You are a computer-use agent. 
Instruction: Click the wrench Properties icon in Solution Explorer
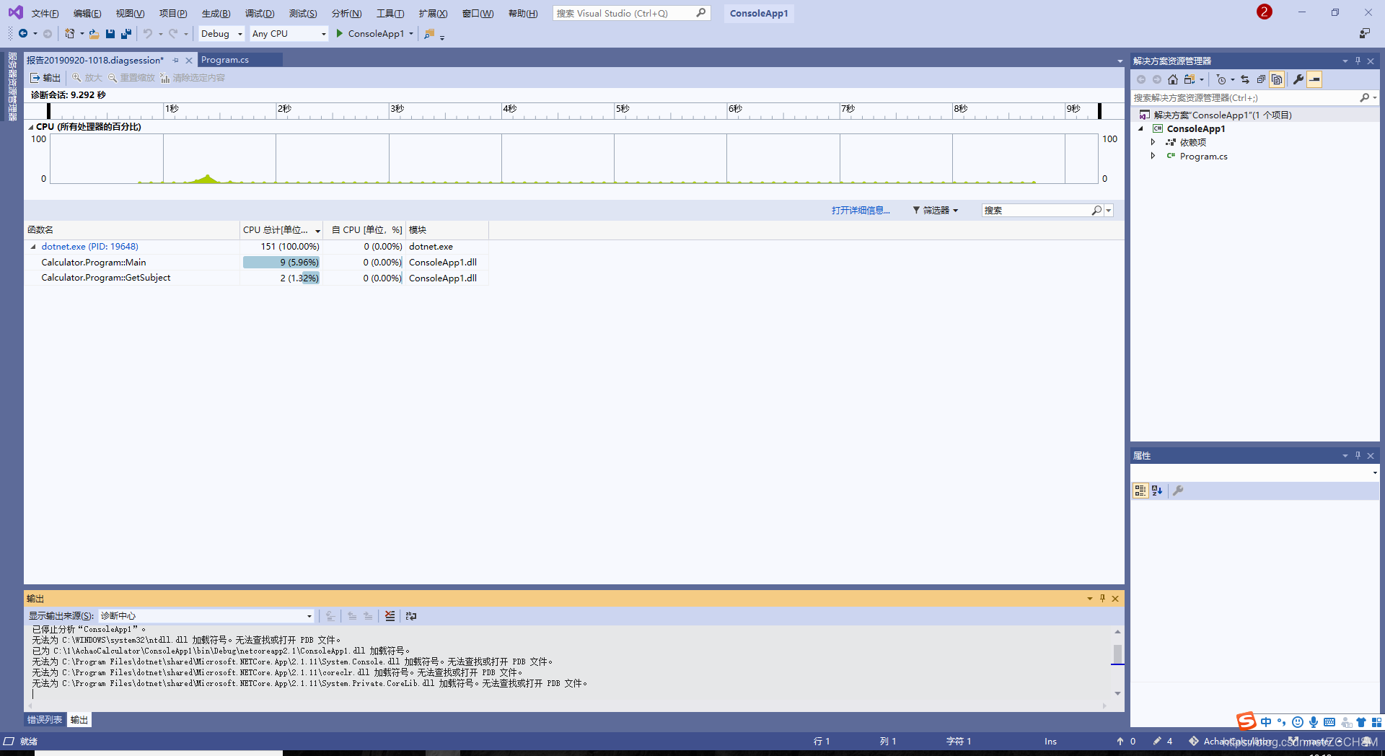coord(1298,79)
